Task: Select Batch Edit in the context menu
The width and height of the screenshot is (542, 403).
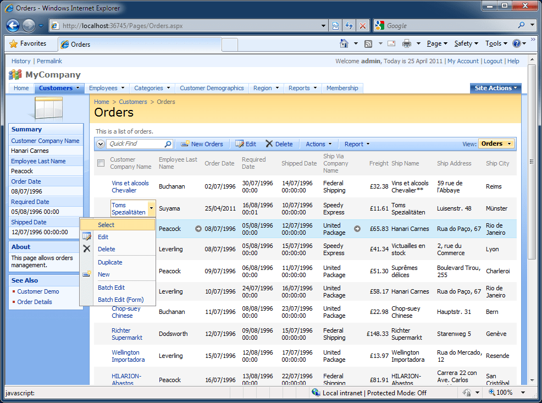Action: coord(111,288)
